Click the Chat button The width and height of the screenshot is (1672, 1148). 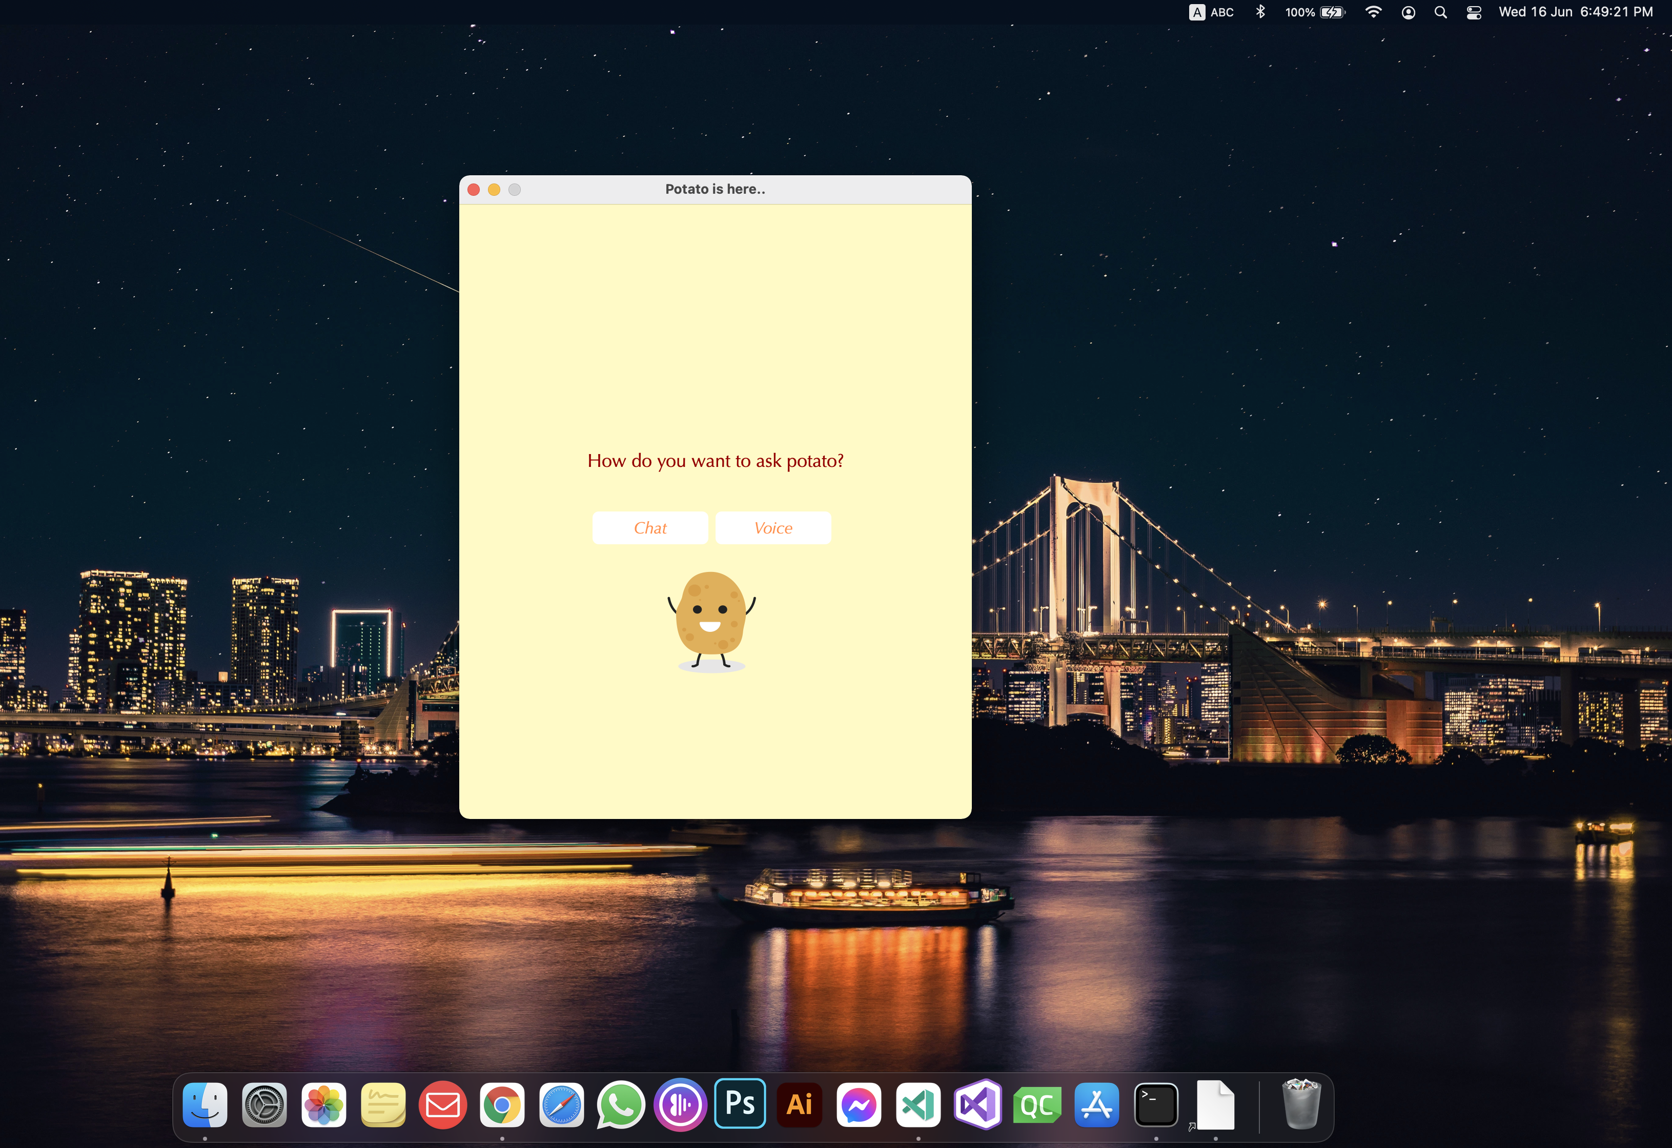click(649, 528)
